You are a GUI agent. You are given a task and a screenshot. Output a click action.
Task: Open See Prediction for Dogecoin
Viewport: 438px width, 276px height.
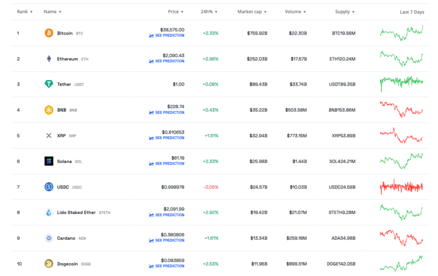[167, 266]
